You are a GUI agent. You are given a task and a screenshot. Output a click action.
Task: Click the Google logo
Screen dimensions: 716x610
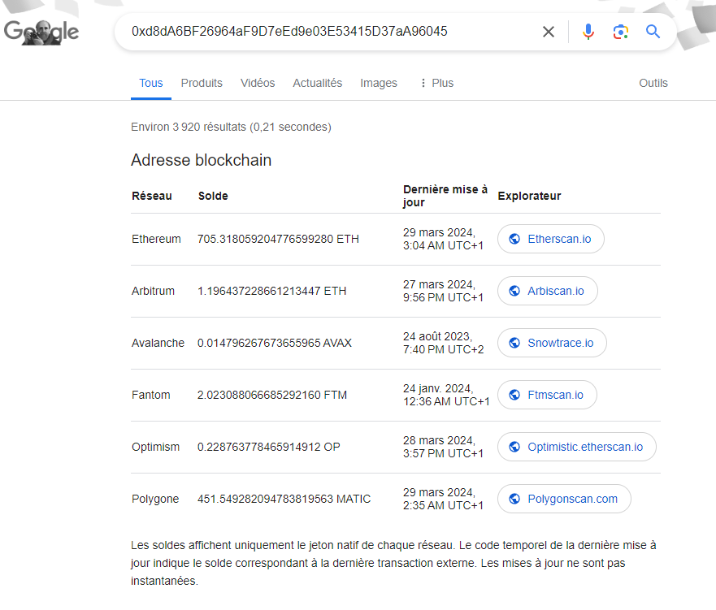click(41, 32)
